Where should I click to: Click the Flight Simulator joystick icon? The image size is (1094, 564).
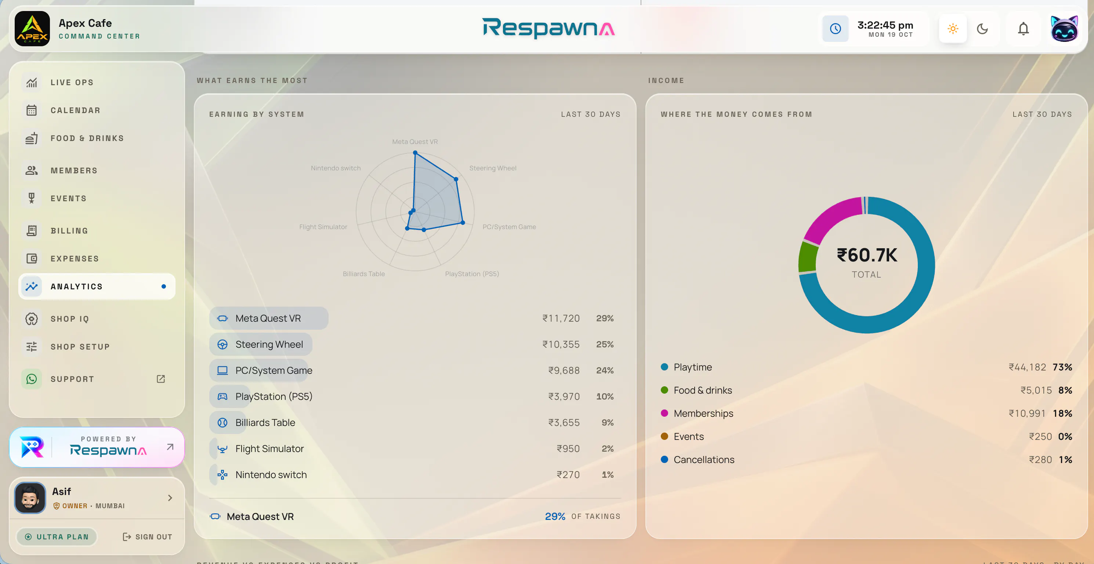[x=222, y=449]
